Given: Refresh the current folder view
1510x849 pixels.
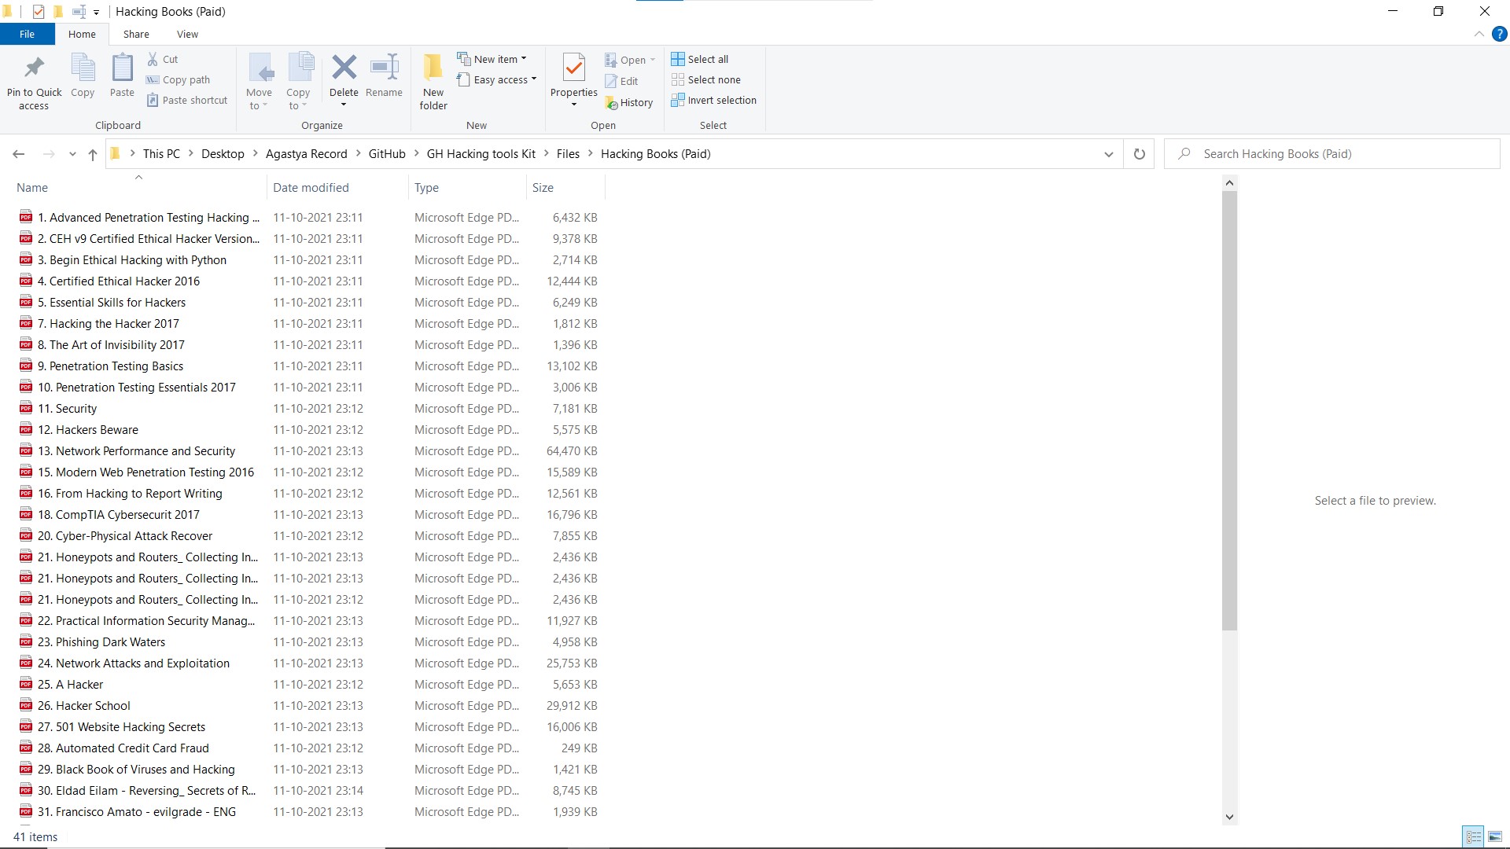Looking at the screenshot, I should [x=1139, y=154].
